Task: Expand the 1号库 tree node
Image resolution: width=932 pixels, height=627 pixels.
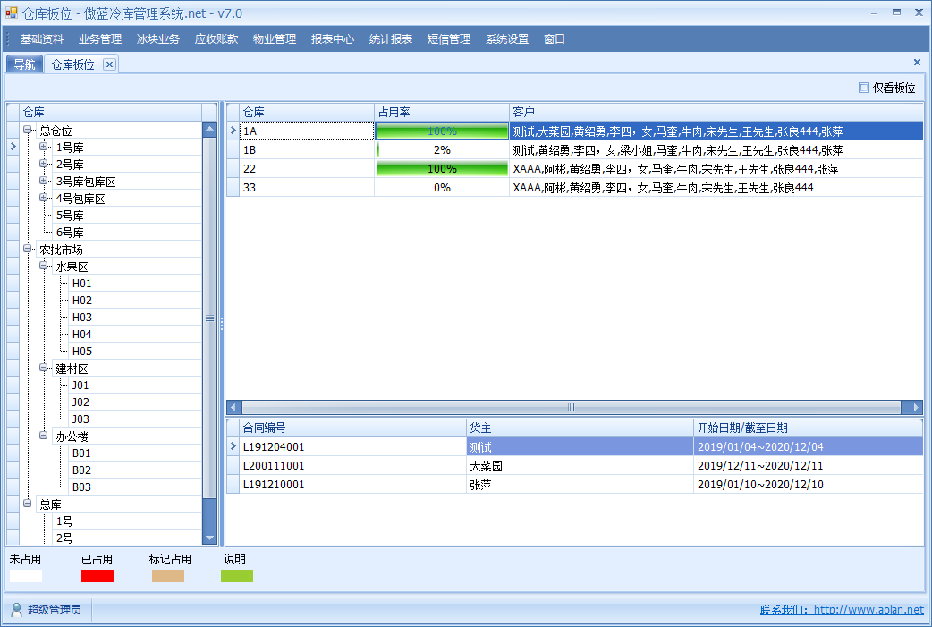Action: [x=44, y=147]
